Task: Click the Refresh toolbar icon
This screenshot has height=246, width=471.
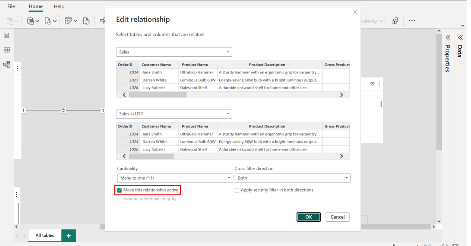Action: 86,21
